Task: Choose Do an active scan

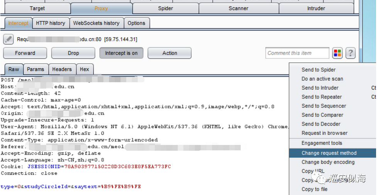Action: pyautogui.click(x=333, y=79)
